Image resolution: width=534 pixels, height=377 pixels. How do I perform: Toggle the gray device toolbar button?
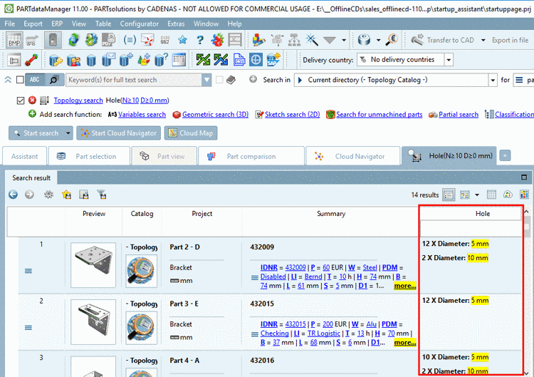tap(53, 40)
